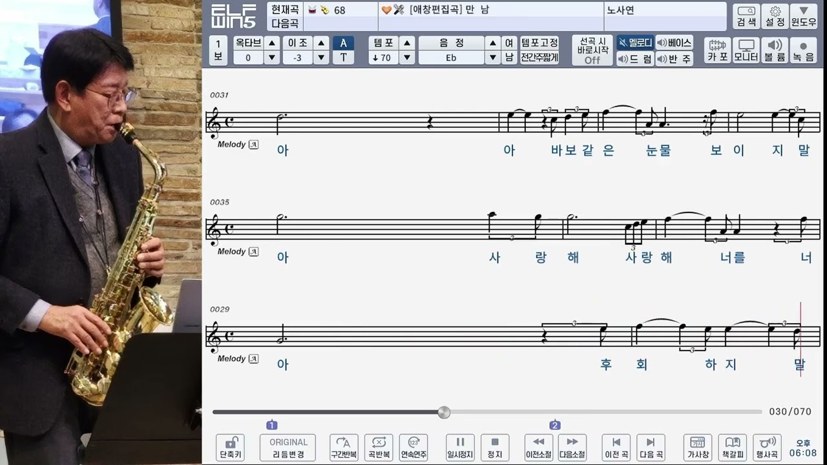Click the playback progress slider handle
The image size is (827, 465).
(444, 412)
